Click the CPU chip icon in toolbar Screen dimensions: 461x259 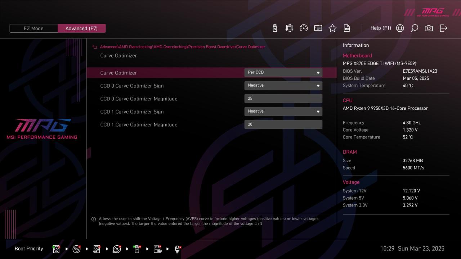289,28
